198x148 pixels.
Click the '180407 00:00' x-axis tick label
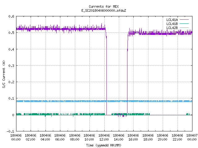point(192,138)
